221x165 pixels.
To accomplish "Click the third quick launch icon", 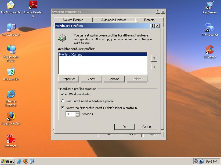I will [32, 161].
